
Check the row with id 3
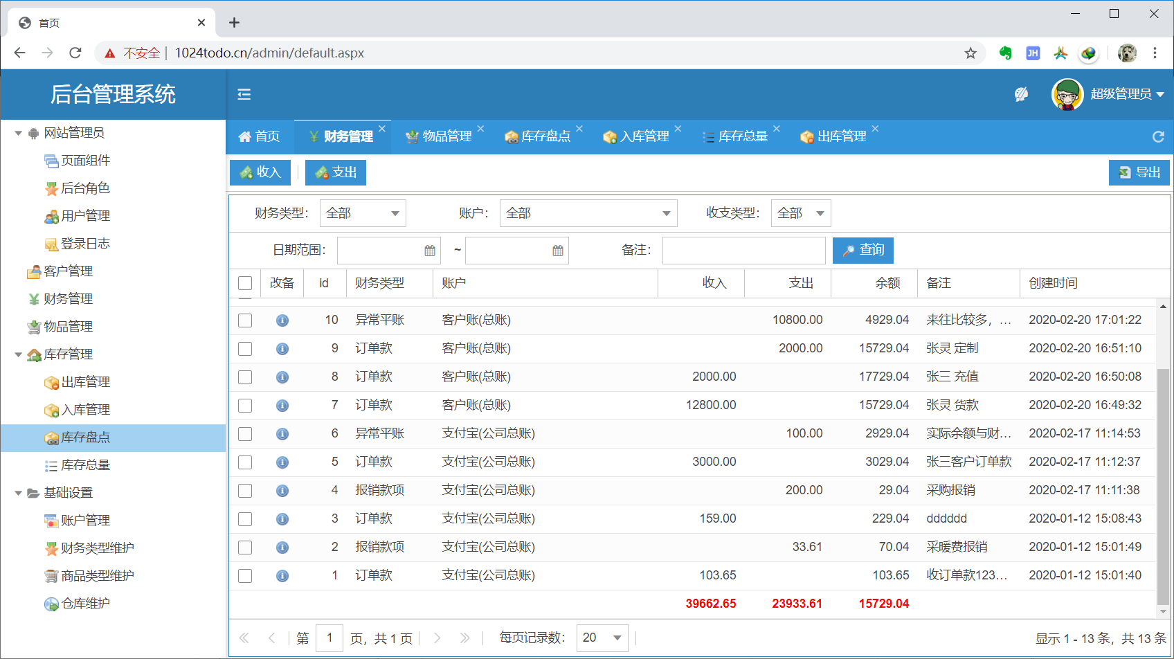pos(245,519)
